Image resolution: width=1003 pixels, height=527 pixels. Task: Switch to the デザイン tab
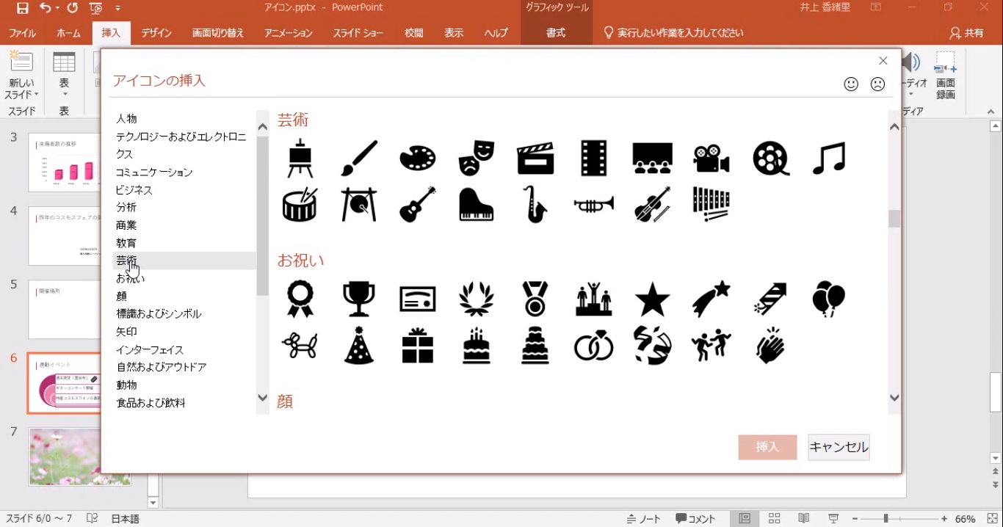pos(156,33)
